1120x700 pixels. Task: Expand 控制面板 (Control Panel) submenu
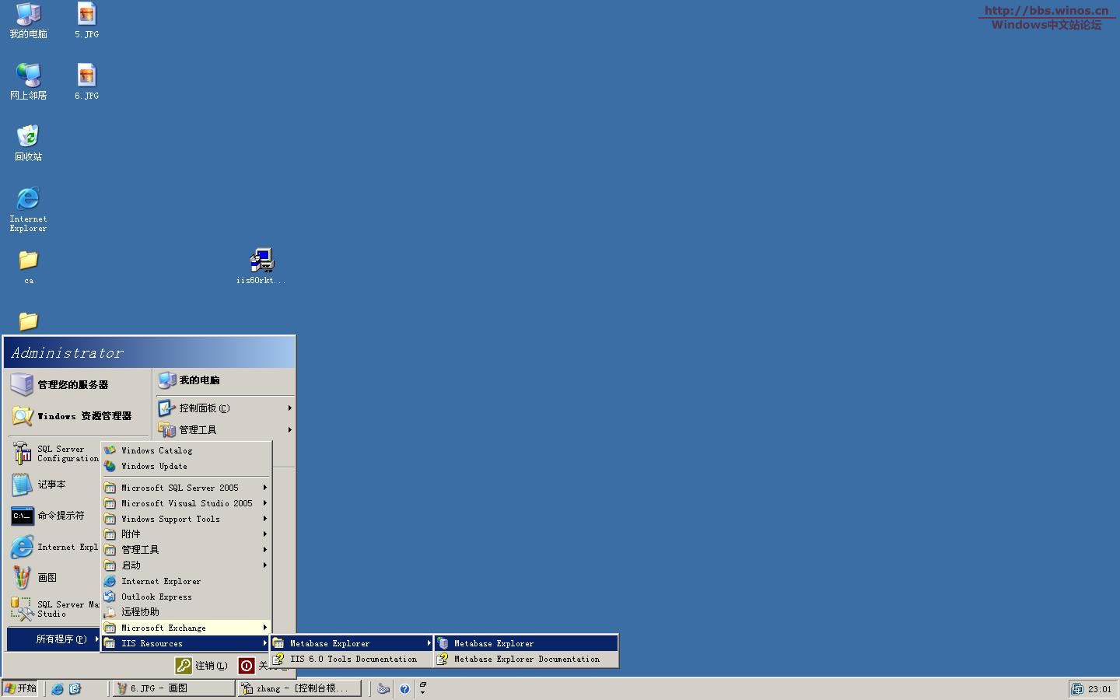coord(224,408)
